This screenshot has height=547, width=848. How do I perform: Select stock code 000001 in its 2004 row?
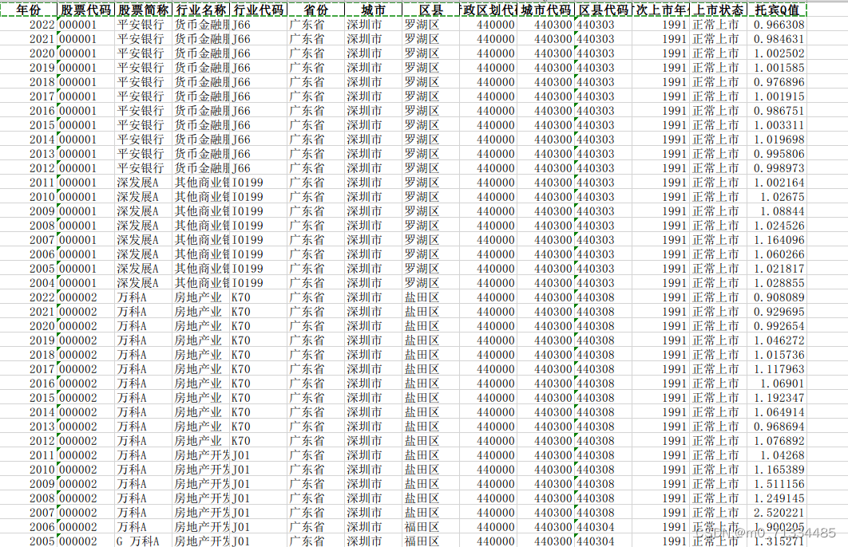85,283
